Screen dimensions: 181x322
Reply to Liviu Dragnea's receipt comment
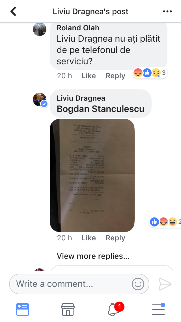[115, 238]
